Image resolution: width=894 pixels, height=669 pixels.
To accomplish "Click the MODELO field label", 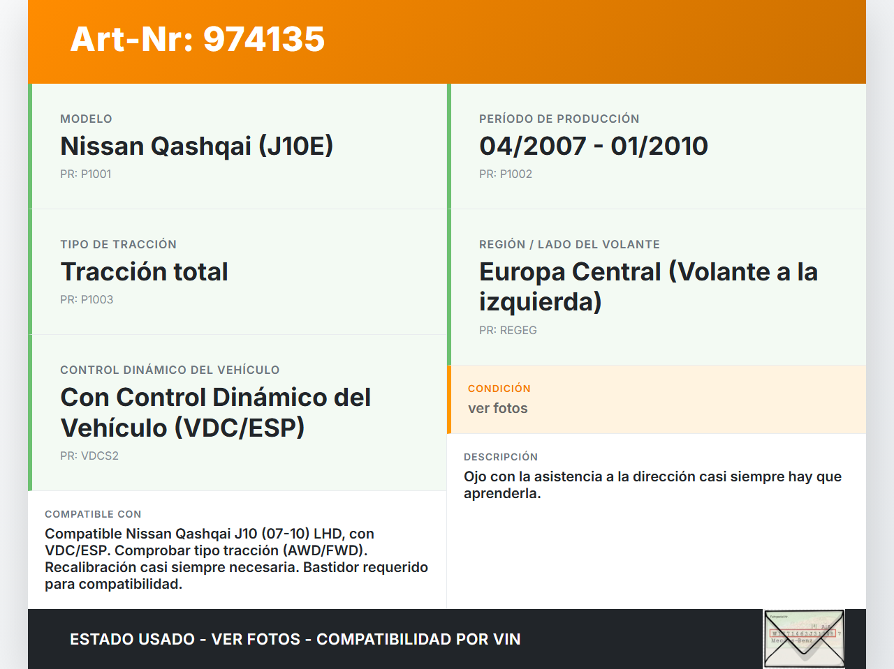I will point(86,119).
